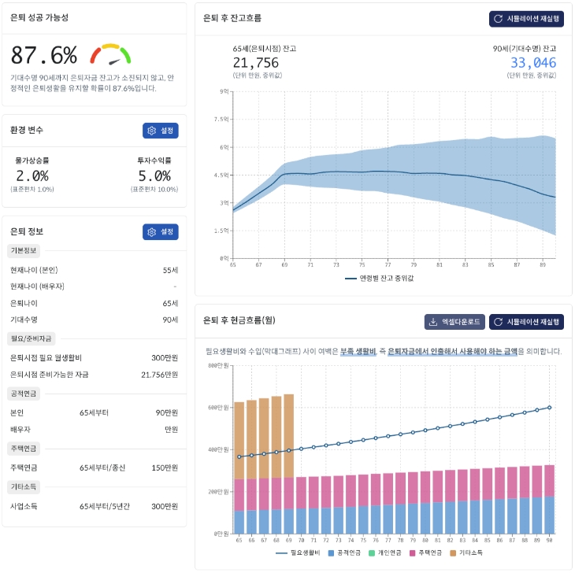Select the 기본정보 section label

pyautogui.click(x=23, y=251)
